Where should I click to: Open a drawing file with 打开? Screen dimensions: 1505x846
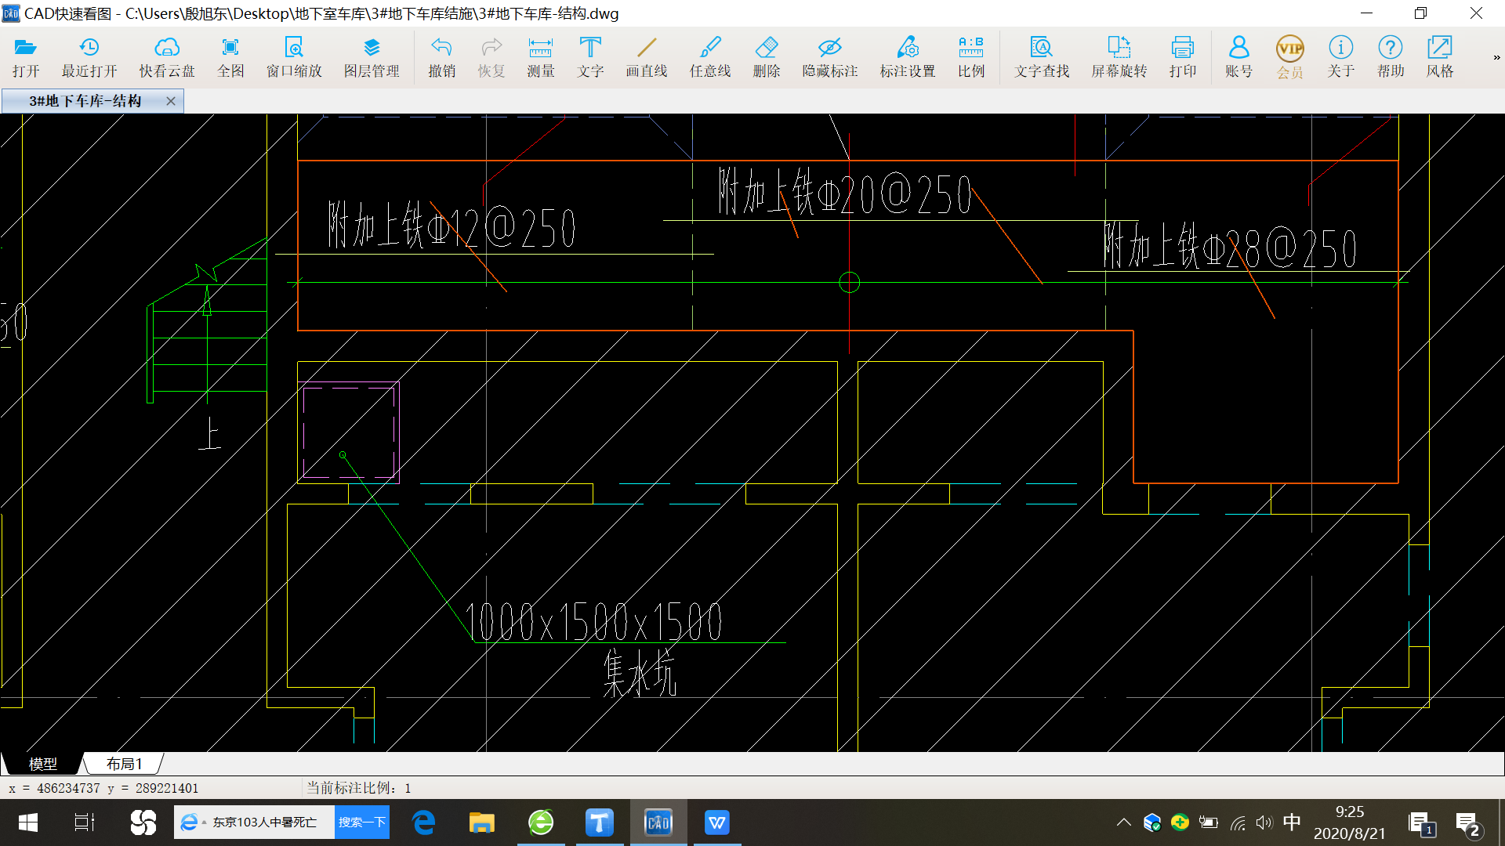26,57
